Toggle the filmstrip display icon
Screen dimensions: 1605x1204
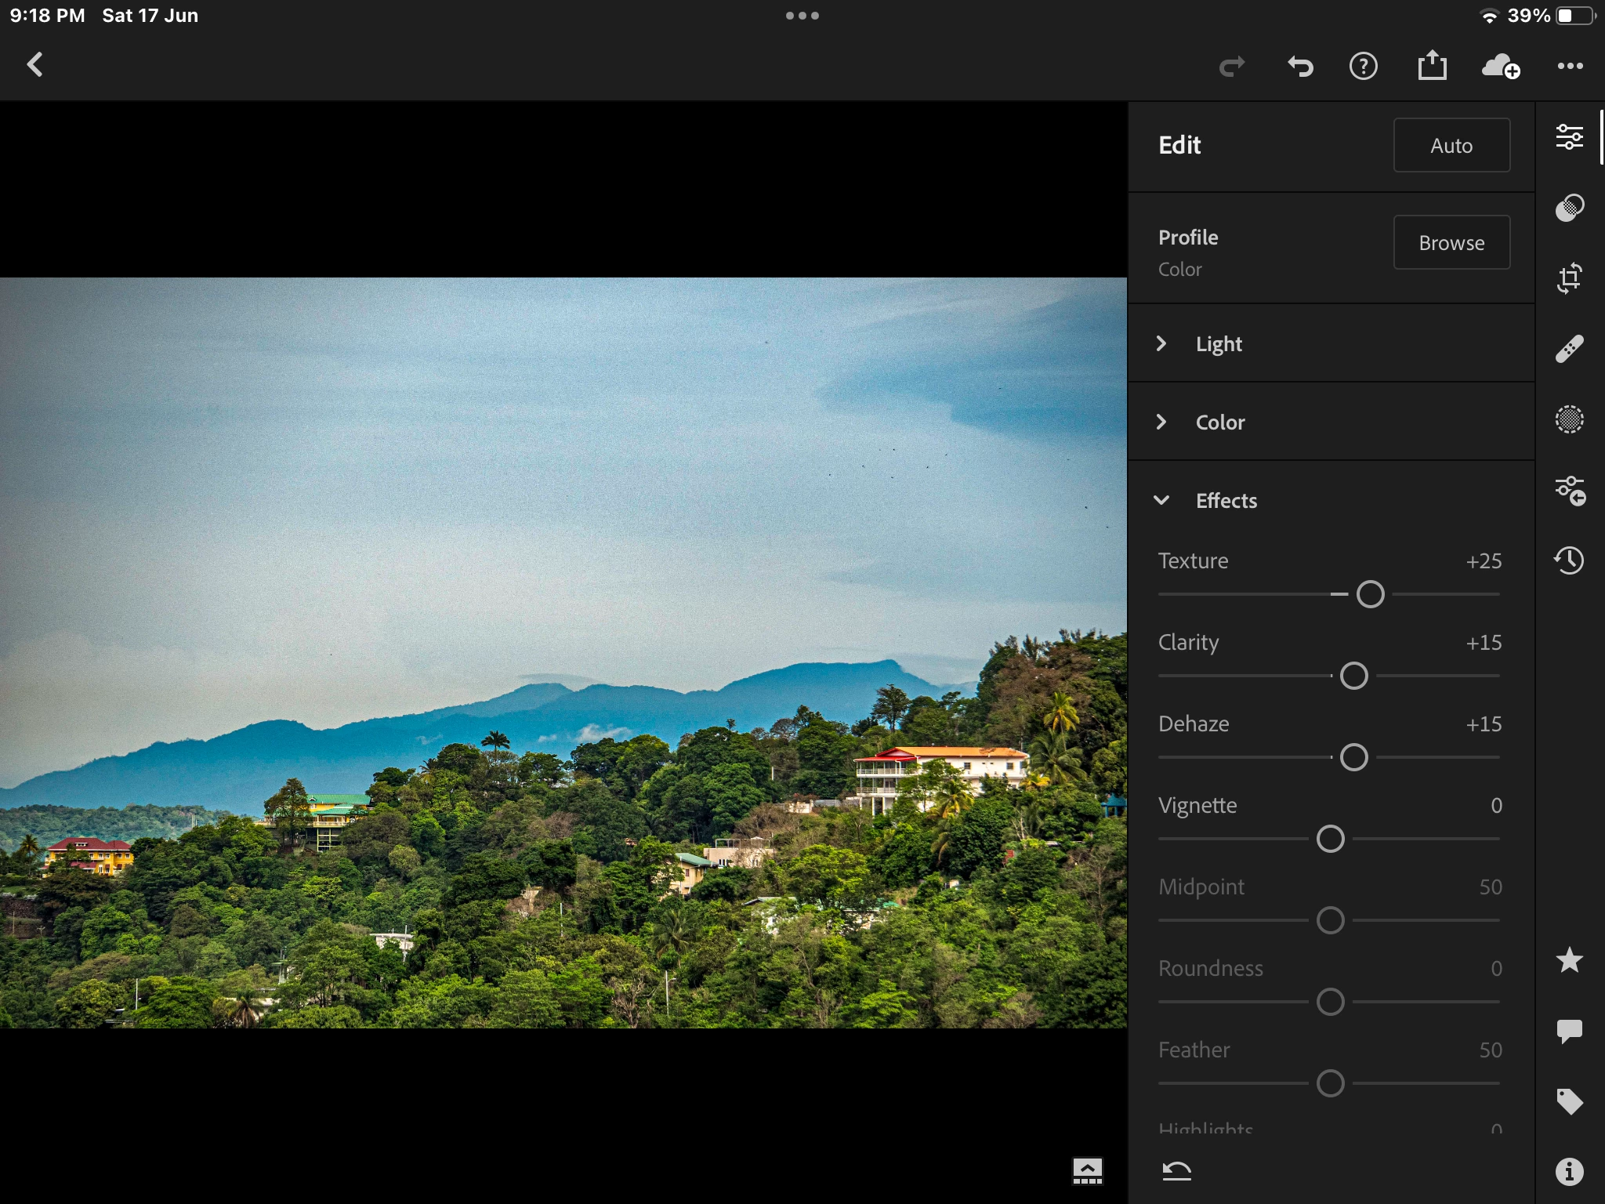click(1087, 1171)
